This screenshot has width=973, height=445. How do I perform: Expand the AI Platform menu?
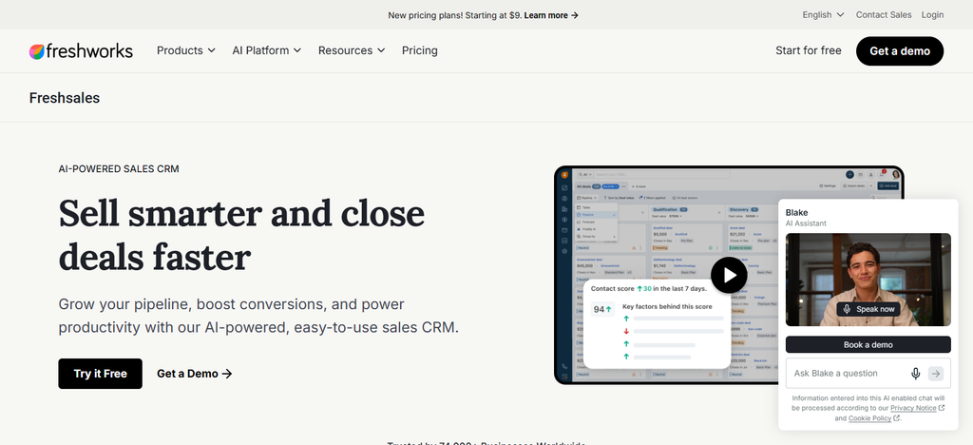(267, 51)
